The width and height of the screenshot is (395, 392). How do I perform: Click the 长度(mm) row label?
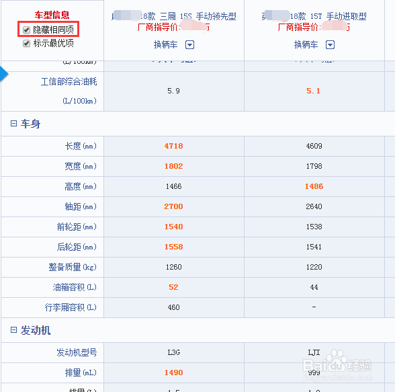point(81,146)
